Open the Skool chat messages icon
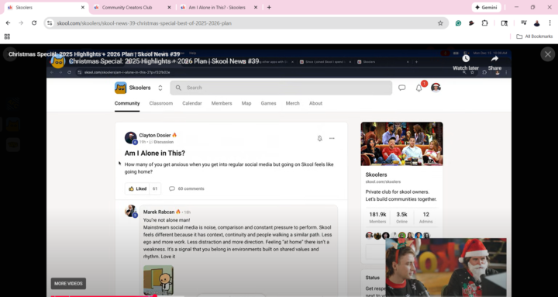558x297 pixels. click(x=401, y=88)
